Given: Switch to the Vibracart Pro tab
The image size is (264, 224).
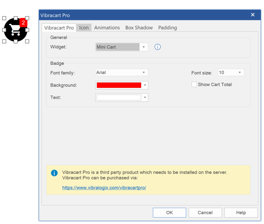Looking at the screenshot, I should (x=59, y=28).
